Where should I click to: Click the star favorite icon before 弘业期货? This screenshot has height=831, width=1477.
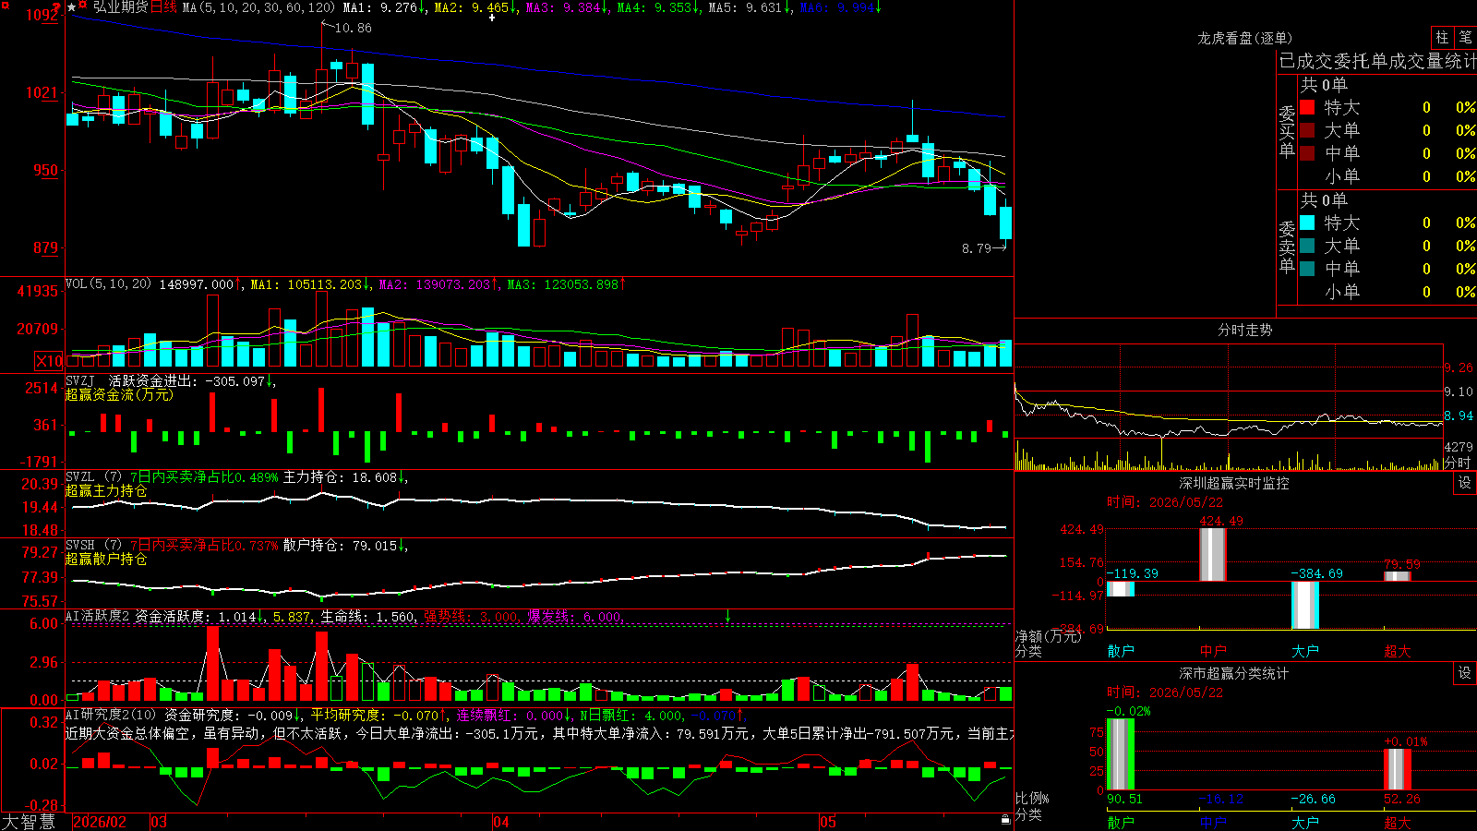[x=72, y=7]
